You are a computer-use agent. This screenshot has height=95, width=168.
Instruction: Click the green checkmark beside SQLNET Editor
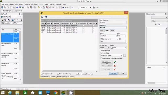(x=115, y=62)
